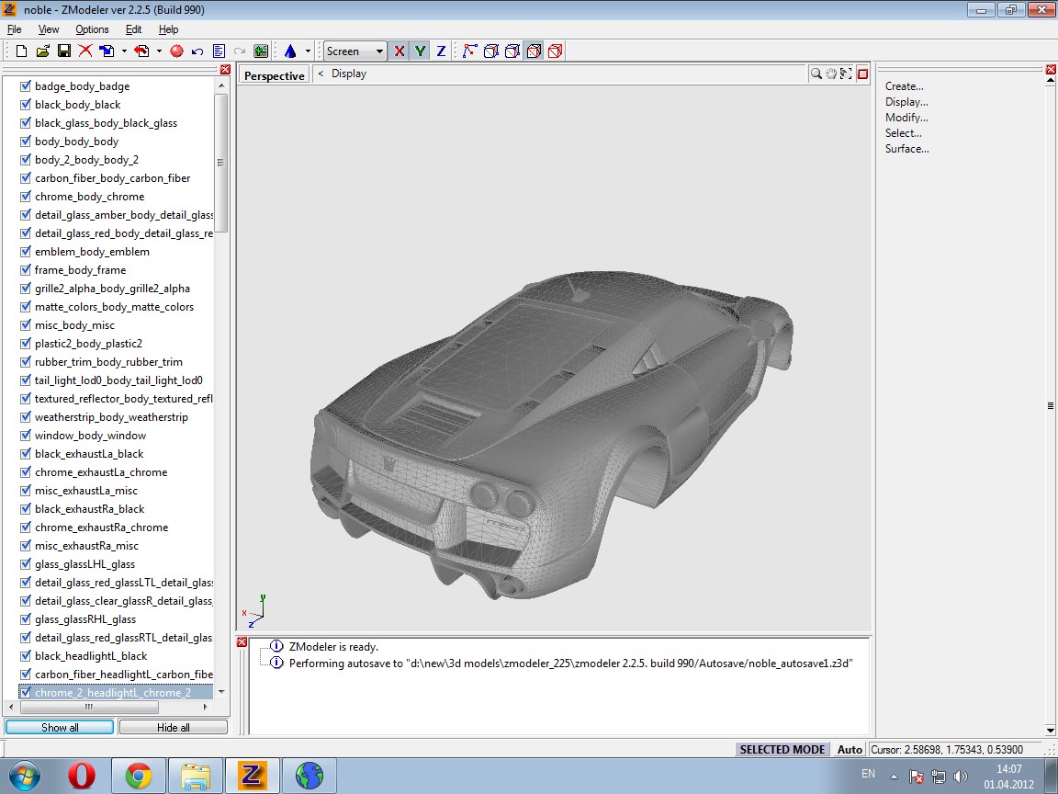Activate the viewport zoom magnifier tool
The image size is (1058, 794).
[816, 74]
